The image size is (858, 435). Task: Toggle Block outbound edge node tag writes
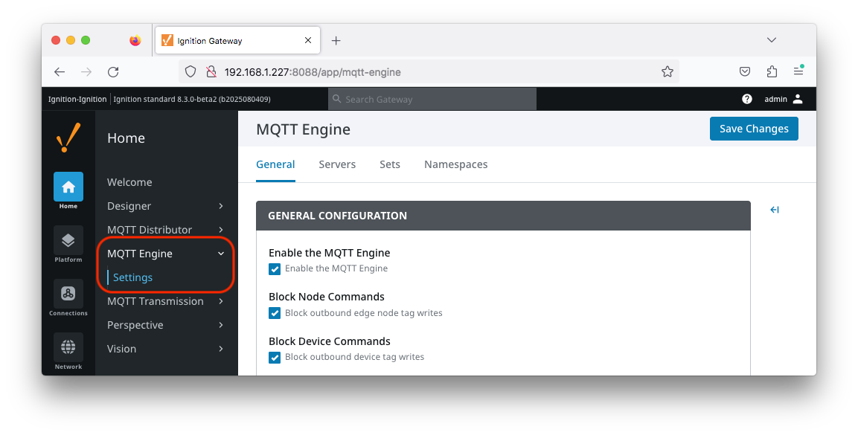(x=275, y=313)
